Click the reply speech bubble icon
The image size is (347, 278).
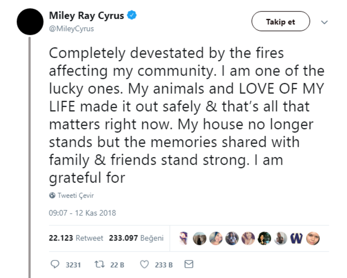(x=54, y=264)
